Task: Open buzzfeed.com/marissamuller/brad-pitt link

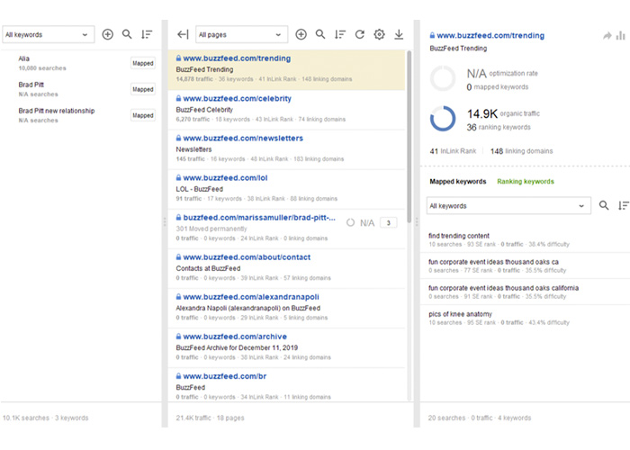Action: tap(259, 218)
